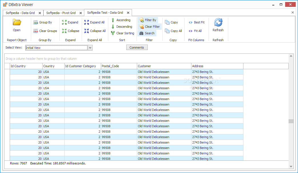Apply Best Fit to columns
This screenshot has height=173, width=298.
[197, 22]
